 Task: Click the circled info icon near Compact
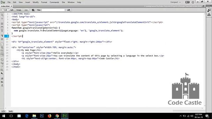tap(193, 2)
